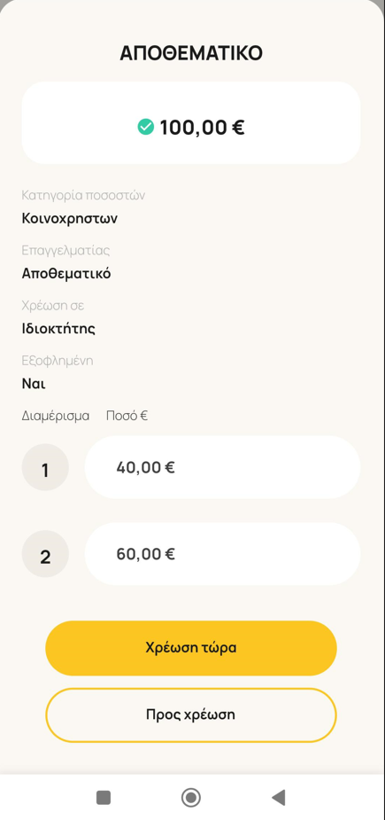The height and width of the screenshot is (820, 385).
Task: Tap apartment number 1 circle badge
Action: point(45,467)
